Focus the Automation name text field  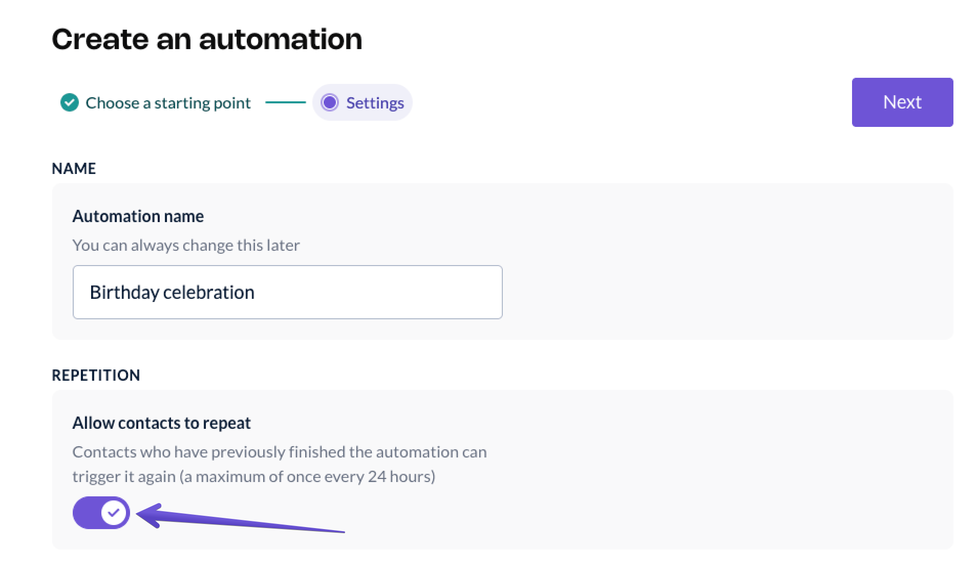pos(358,292)
